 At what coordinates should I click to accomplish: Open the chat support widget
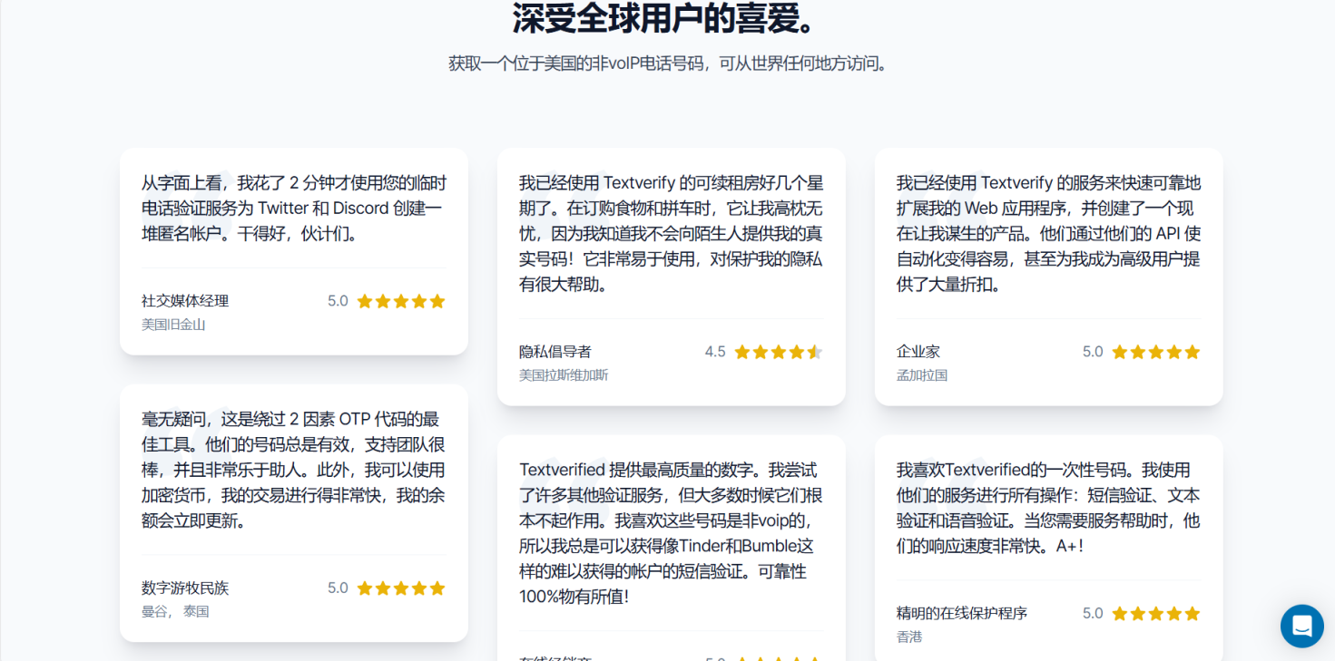tap(1301, 626)
